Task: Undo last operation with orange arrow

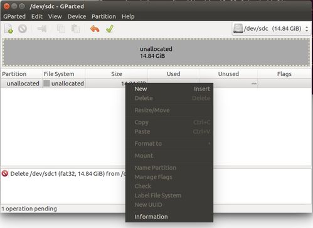Action: 95,29
